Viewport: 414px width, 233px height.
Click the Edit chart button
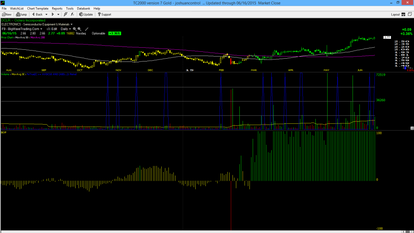(52, 29)
